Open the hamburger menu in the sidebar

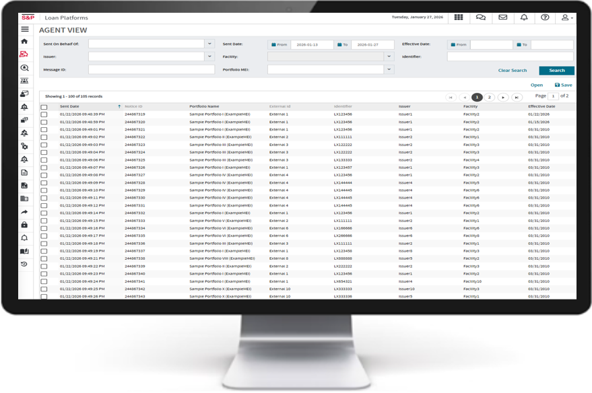coord(25,29)
